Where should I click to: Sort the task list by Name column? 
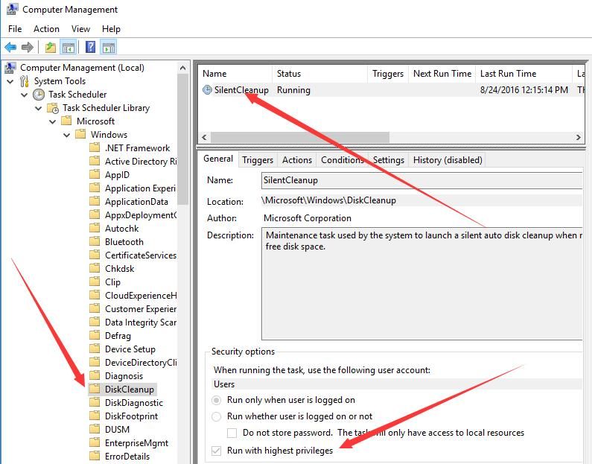tap(235, 74)
